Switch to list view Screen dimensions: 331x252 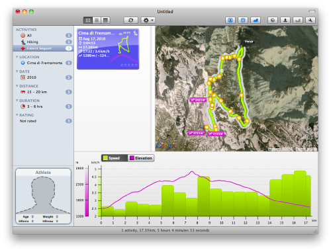click(97, 21)
